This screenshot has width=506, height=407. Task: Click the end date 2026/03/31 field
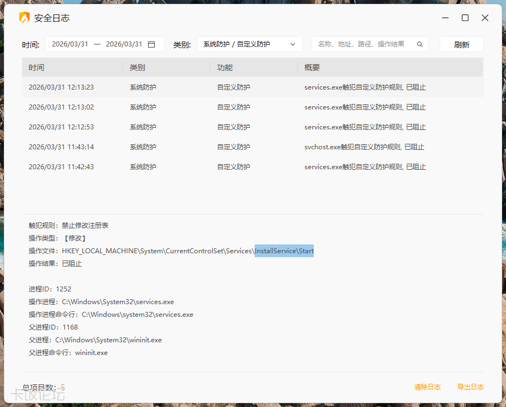coord(124,44)
